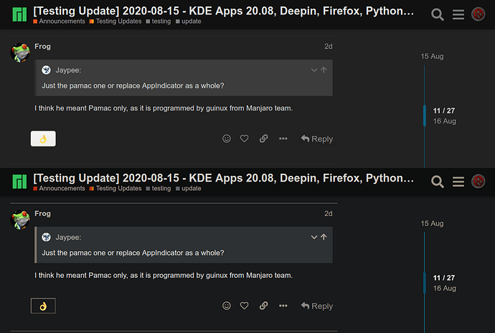This screenshot has height=333, width=495.
Task: Click the search icon in upper header
Action: pos(437,14)
